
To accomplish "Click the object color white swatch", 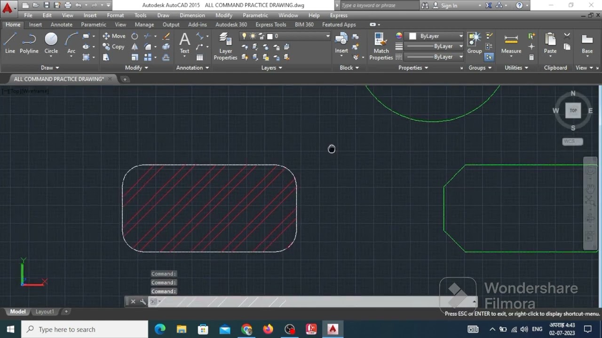I will [x=412, y=36].
